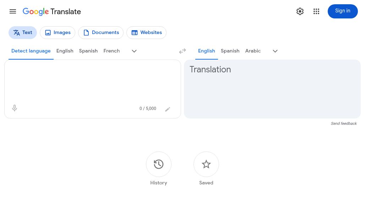
Task: Swap source and target languages
Action: coord(182,51)
